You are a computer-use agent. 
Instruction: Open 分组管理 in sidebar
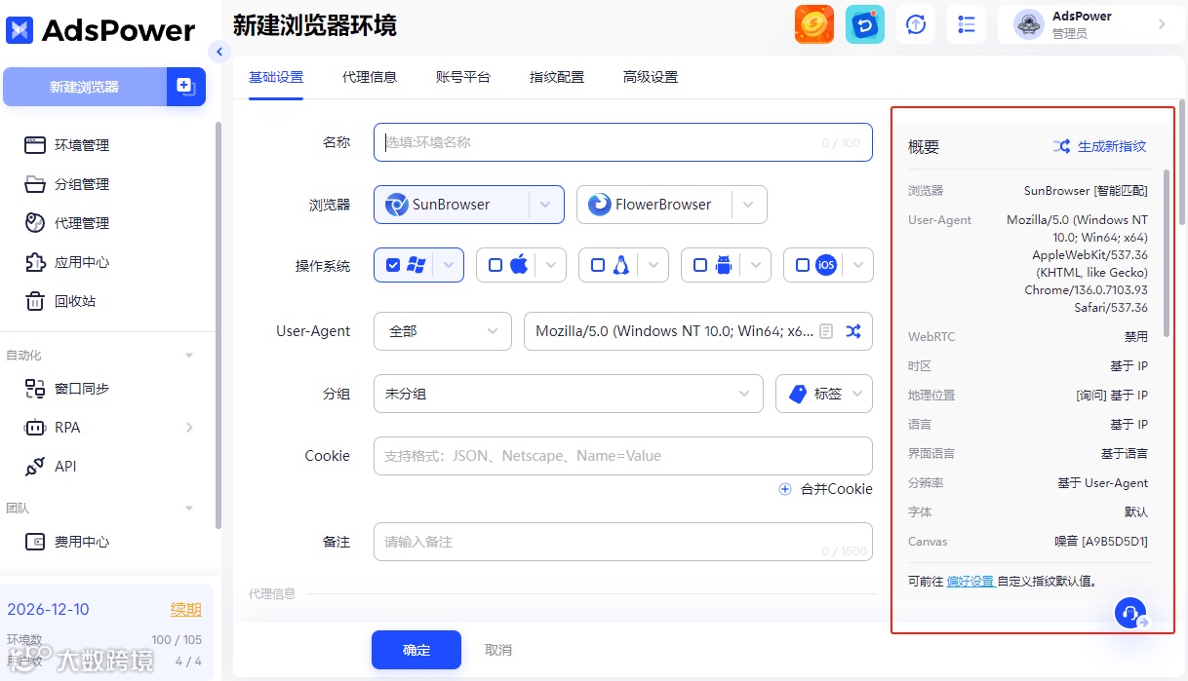67,184
